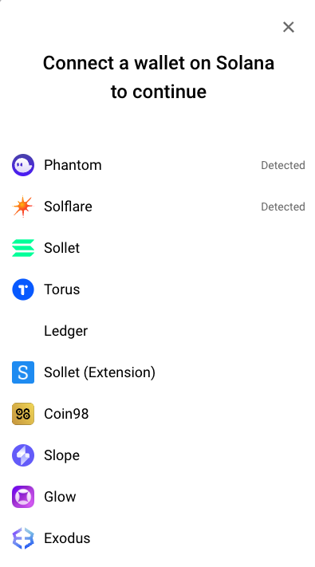Close the connect wallet dialog
Viewport: 315px width, 567px height.
coord(289,27)
